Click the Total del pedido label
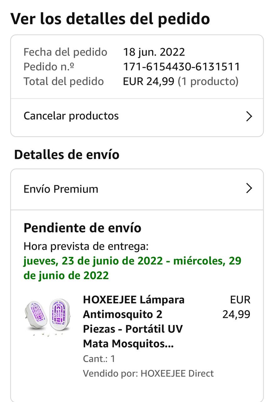 pos(64,81)
